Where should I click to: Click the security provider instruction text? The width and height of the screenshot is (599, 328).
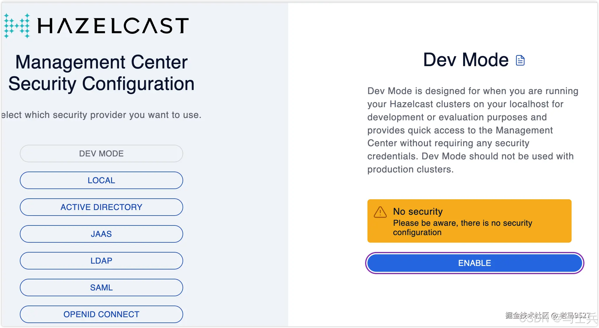[x=101, y=114]
